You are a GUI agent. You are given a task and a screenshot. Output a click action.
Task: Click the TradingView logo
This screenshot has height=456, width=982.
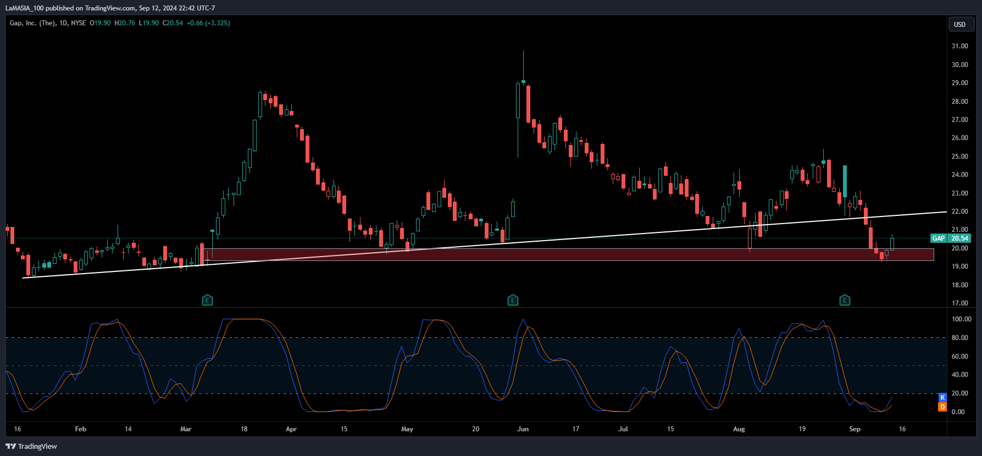[x=31, y=446]
